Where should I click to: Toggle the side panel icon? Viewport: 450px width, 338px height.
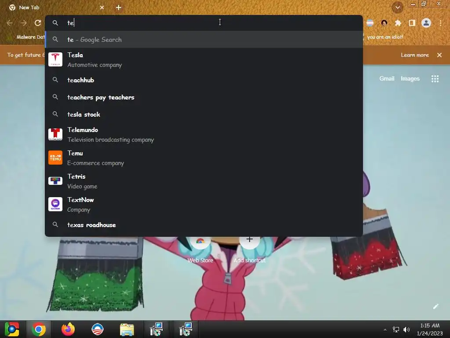point(412,23)
